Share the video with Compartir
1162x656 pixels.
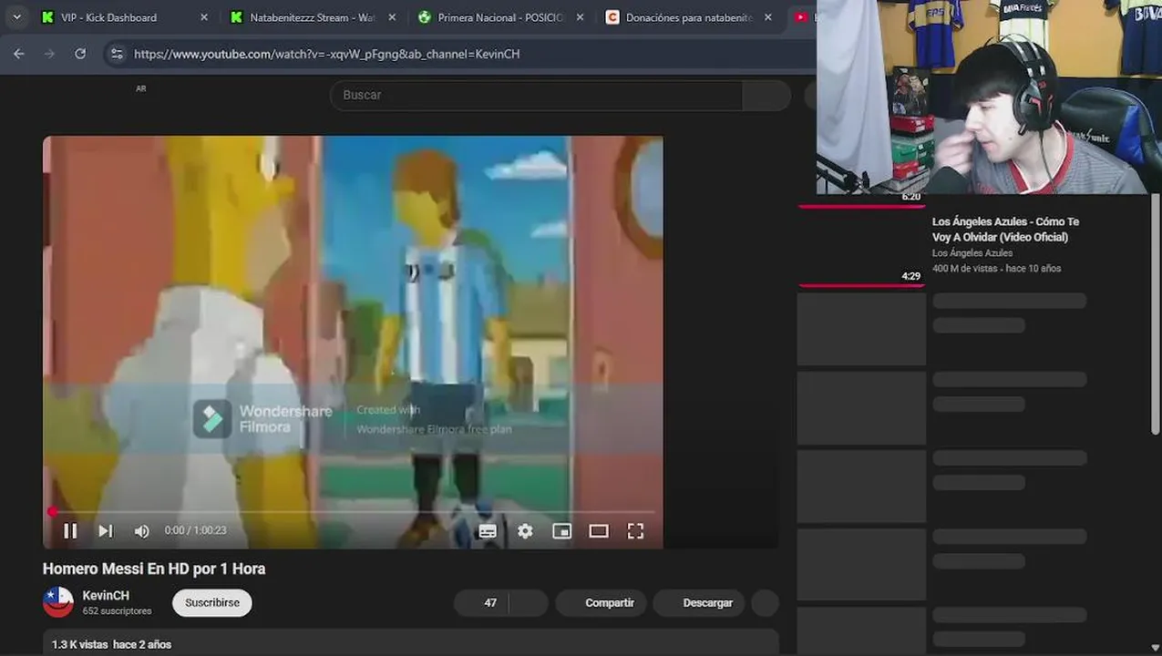[x=601, y=603]
